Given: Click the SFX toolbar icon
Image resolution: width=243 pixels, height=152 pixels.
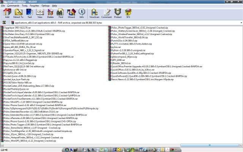Looking at the screenshot, I should point(128,13).
